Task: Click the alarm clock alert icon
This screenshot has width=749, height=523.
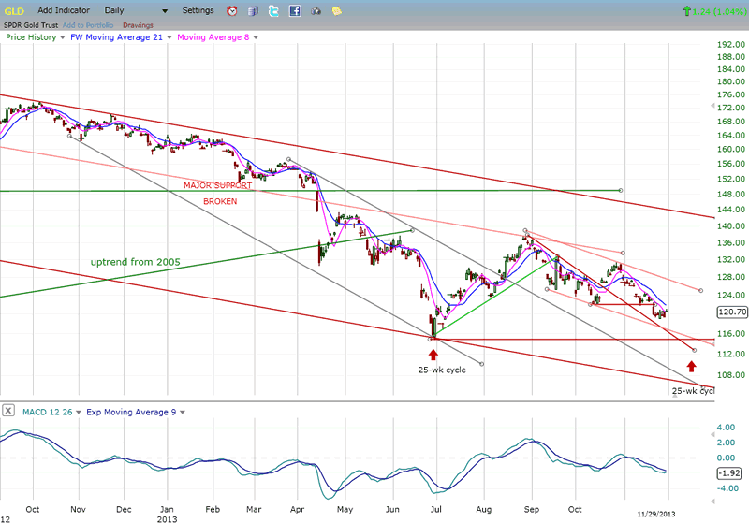Action: pyautogui.click(x=232, y=11)
